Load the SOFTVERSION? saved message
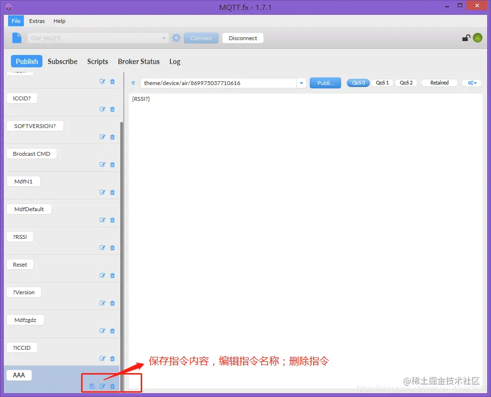This screenshot has width=491, height=397. (35, 126)
